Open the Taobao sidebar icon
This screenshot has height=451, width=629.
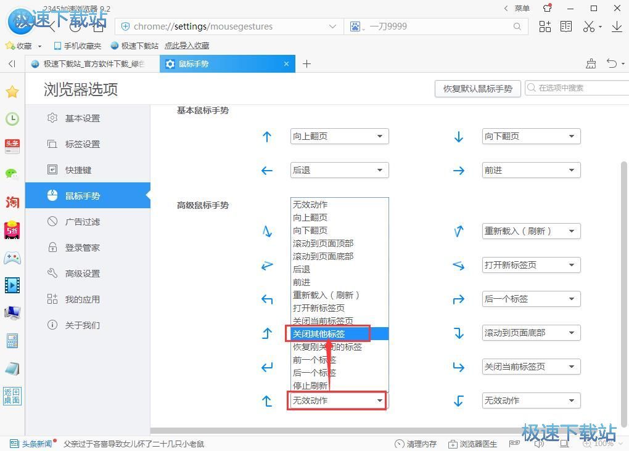click(x=12, y=201)
